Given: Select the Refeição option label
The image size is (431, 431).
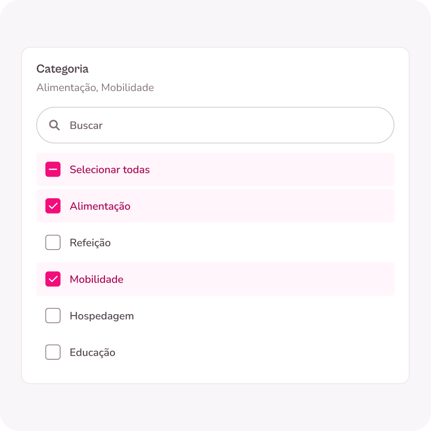Looking at the screenshot, I should (90, 243).
